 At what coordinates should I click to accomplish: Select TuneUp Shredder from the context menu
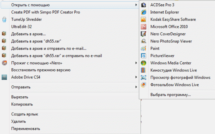pyautogui.click(x=27, y=20)
